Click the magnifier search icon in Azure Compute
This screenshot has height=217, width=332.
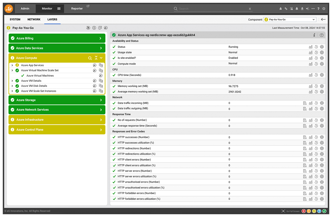tap(90, 58)
